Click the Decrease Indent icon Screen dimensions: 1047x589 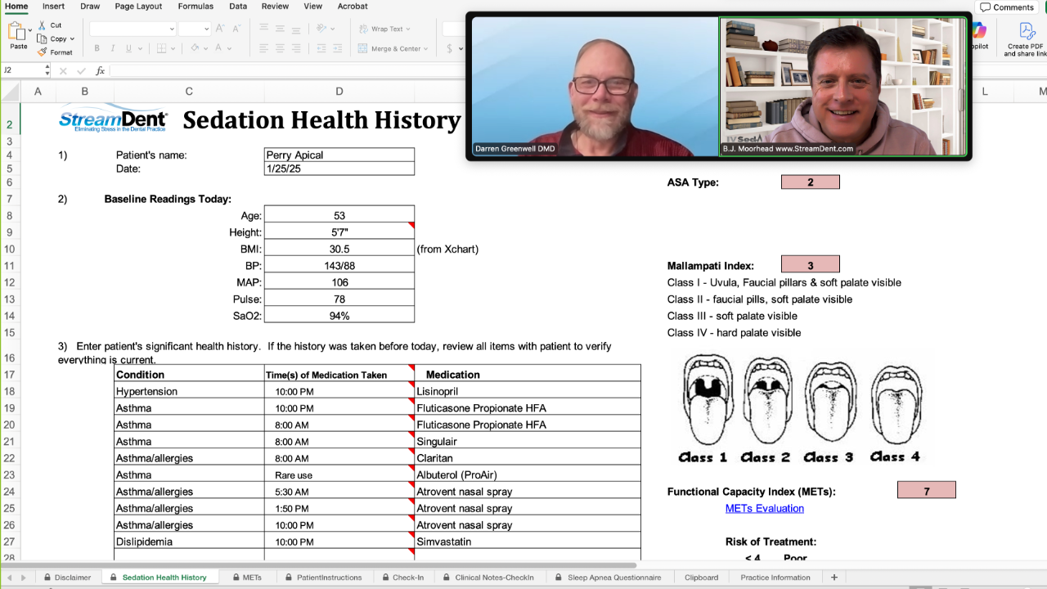(x=321, y=48)
